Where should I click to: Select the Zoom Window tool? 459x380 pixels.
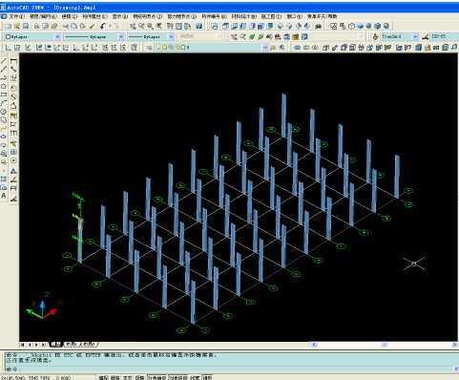(150, 27)
